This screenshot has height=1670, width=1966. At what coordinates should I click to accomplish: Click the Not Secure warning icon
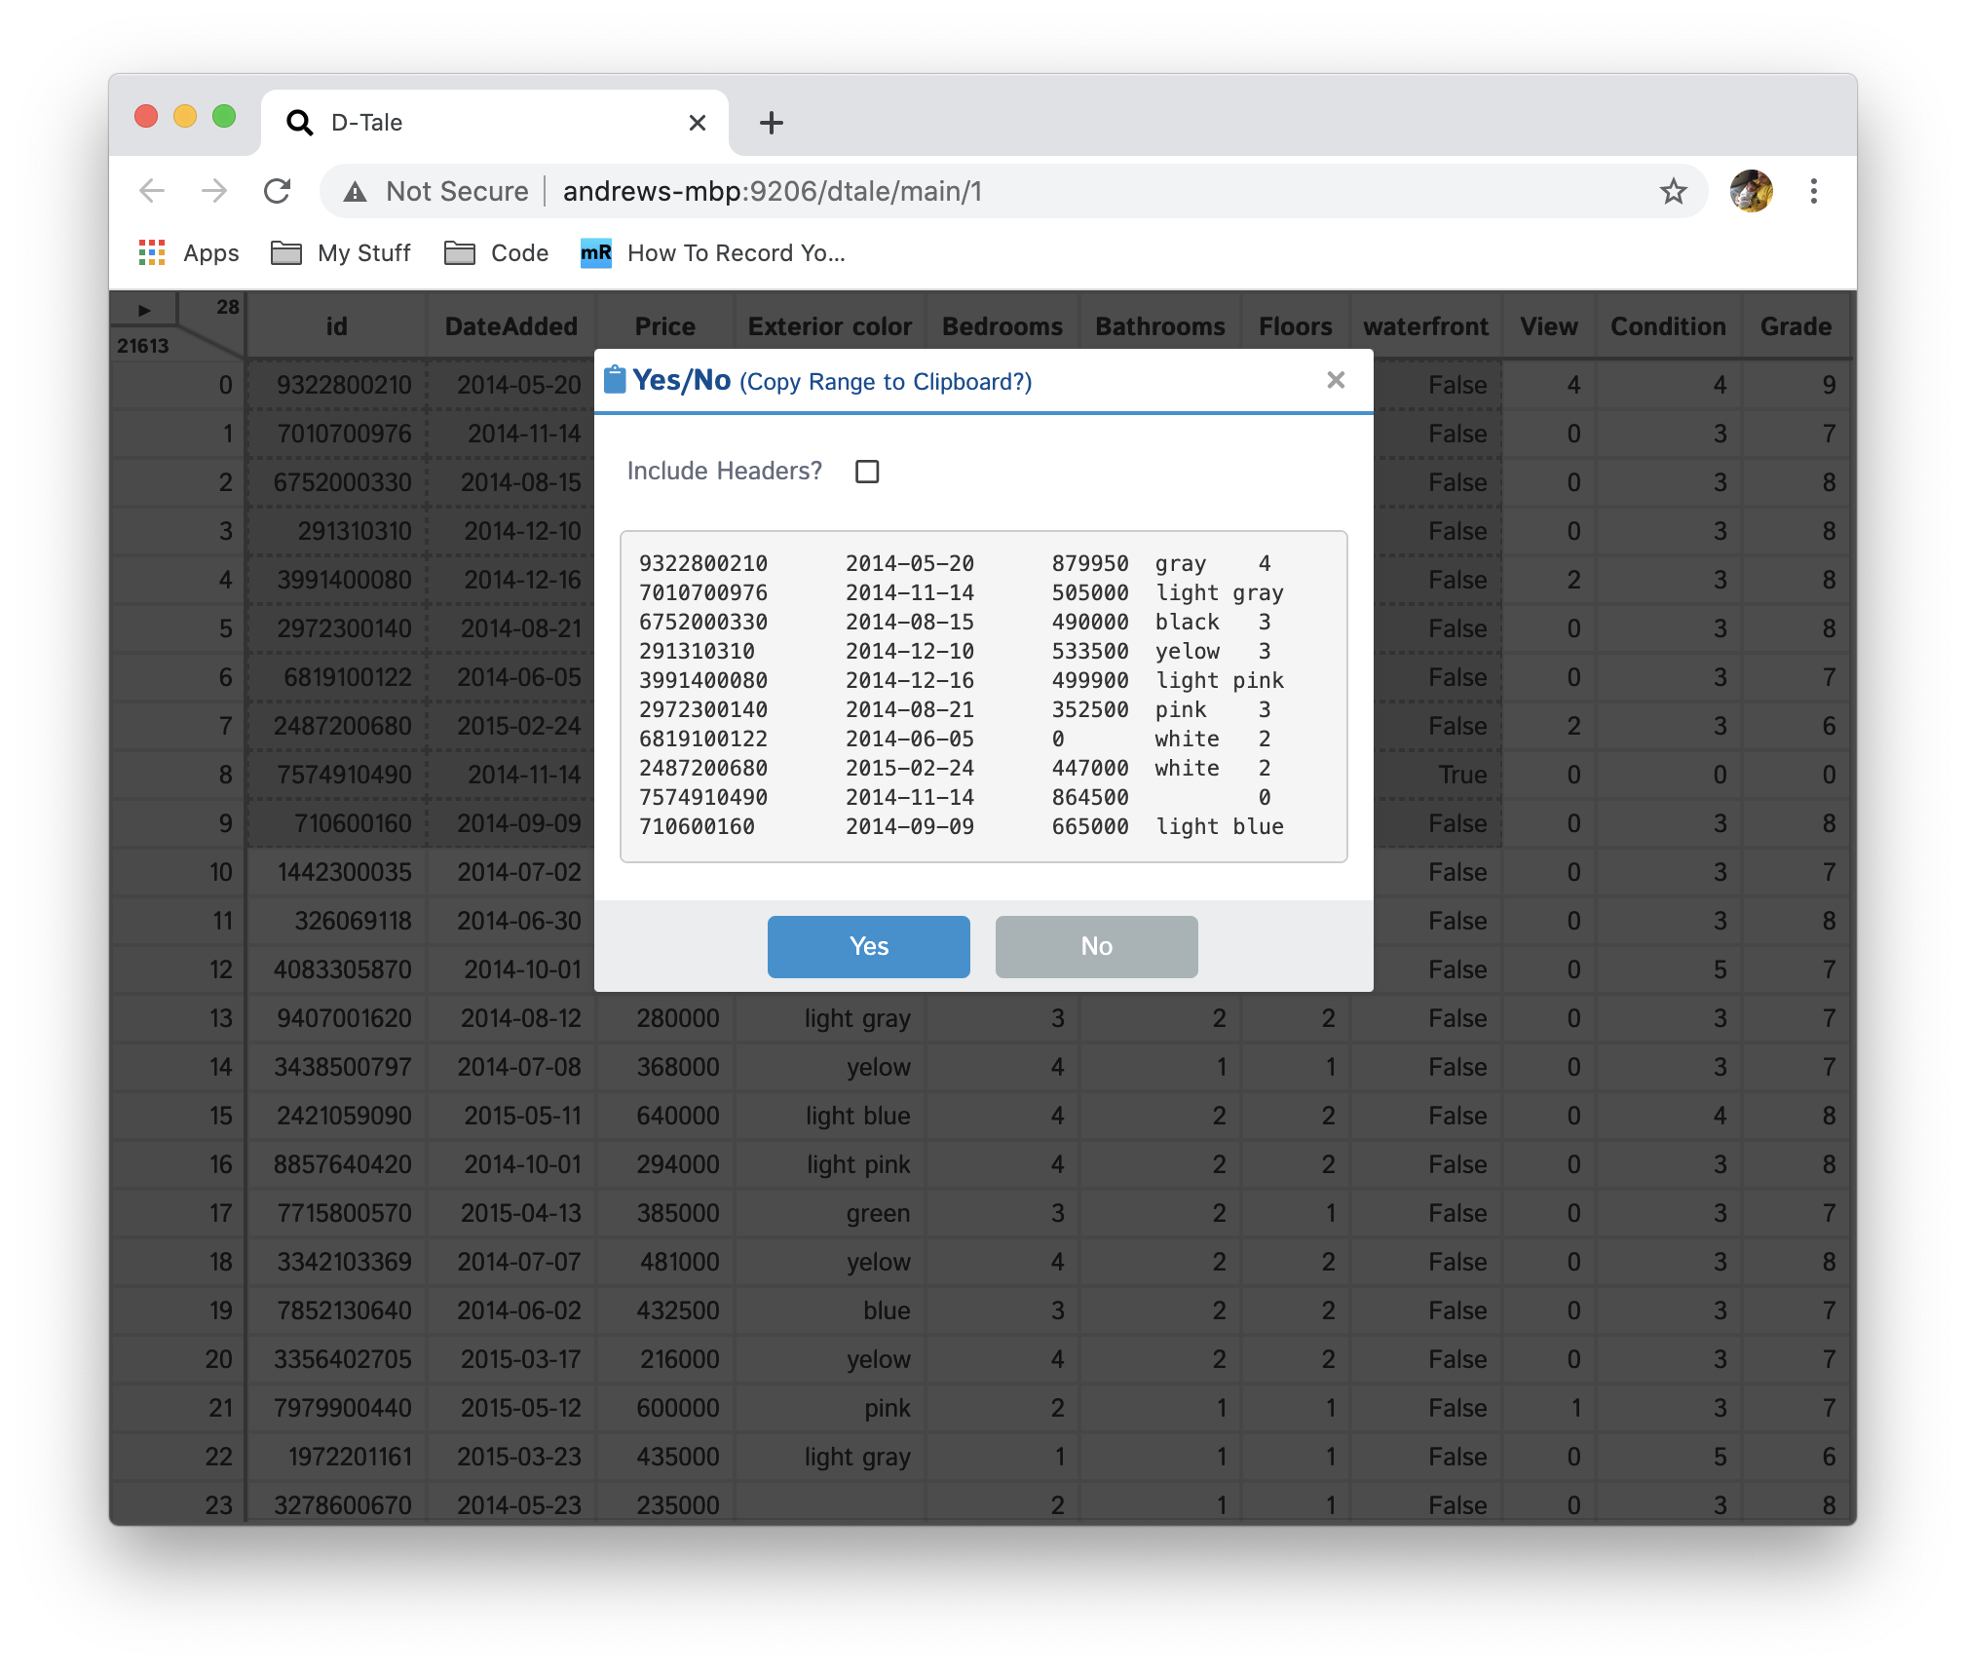tap(356, 192)
